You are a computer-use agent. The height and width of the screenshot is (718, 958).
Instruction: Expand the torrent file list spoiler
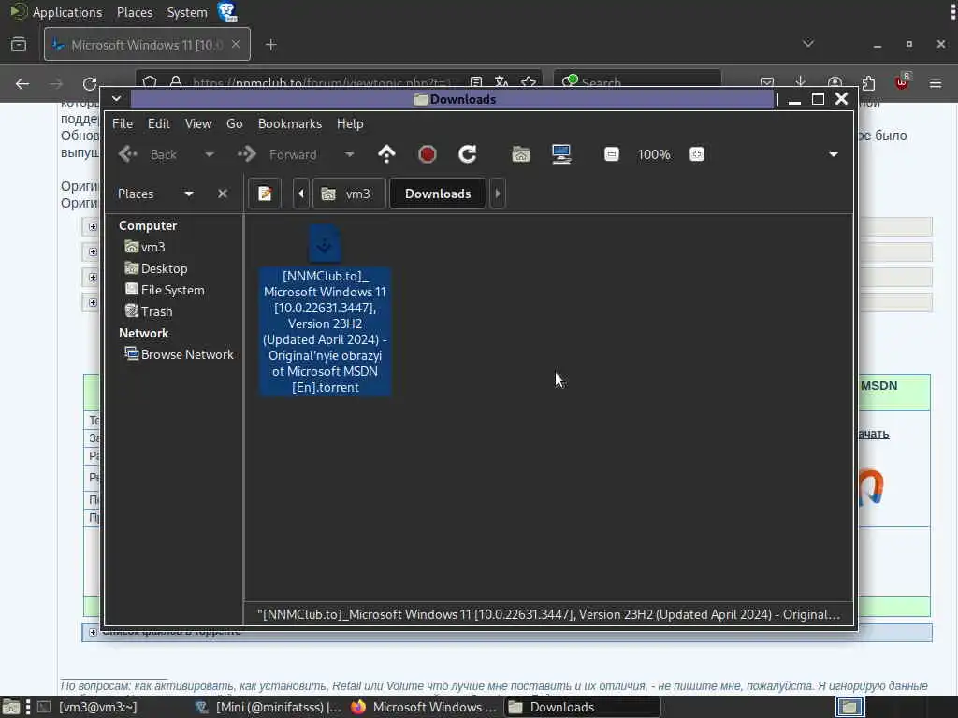point(93,633)
